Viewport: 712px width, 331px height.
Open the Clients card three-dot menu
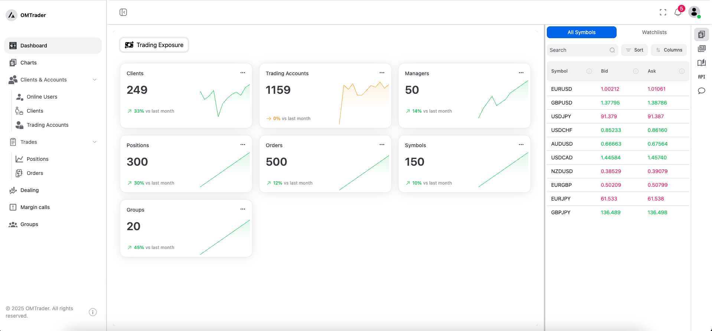243,73
